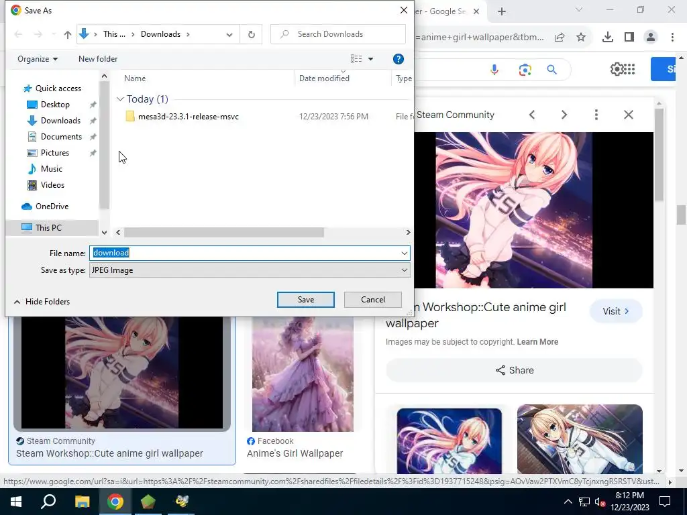Click the Search Downloads field
This screenshot has width=687, height=515.
point(338,34)
